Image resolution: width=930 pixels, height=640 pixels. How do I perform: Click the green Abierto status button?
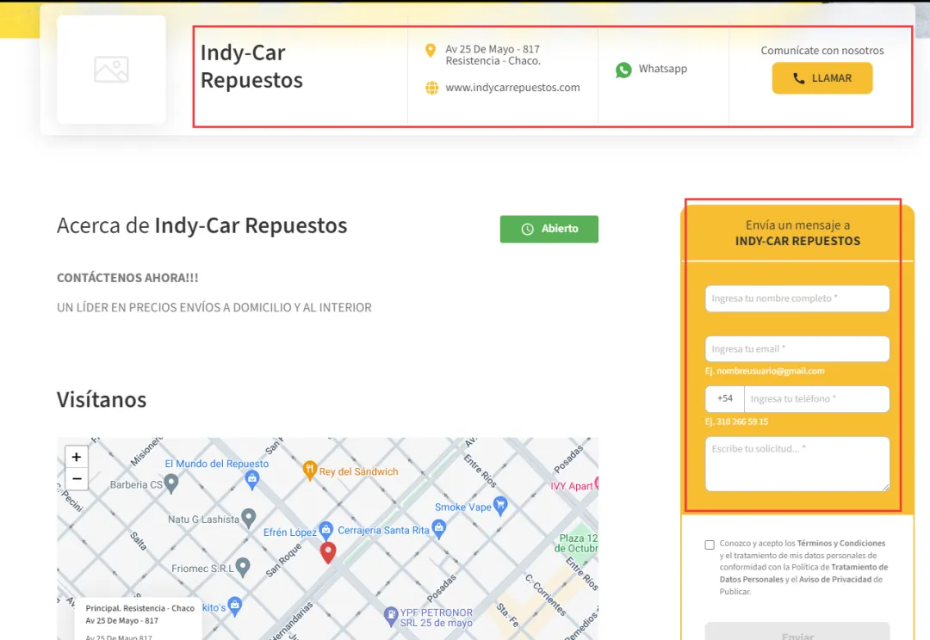(x=549, y=229)
